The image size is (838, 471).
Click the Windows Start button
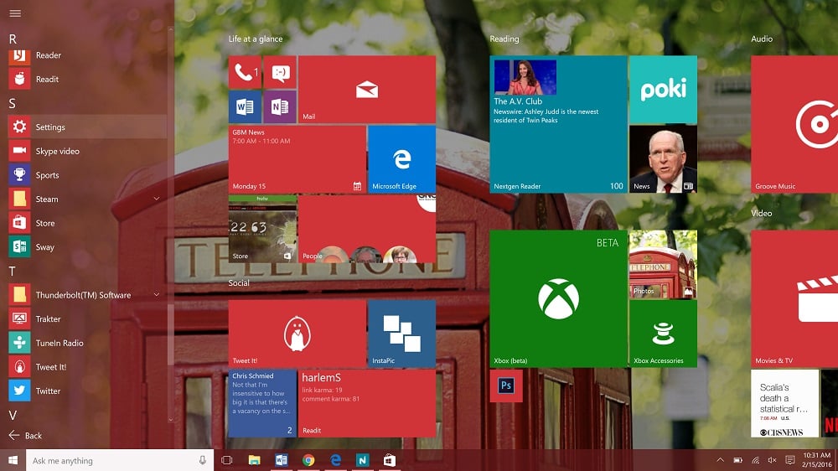(x=13, y=460)
